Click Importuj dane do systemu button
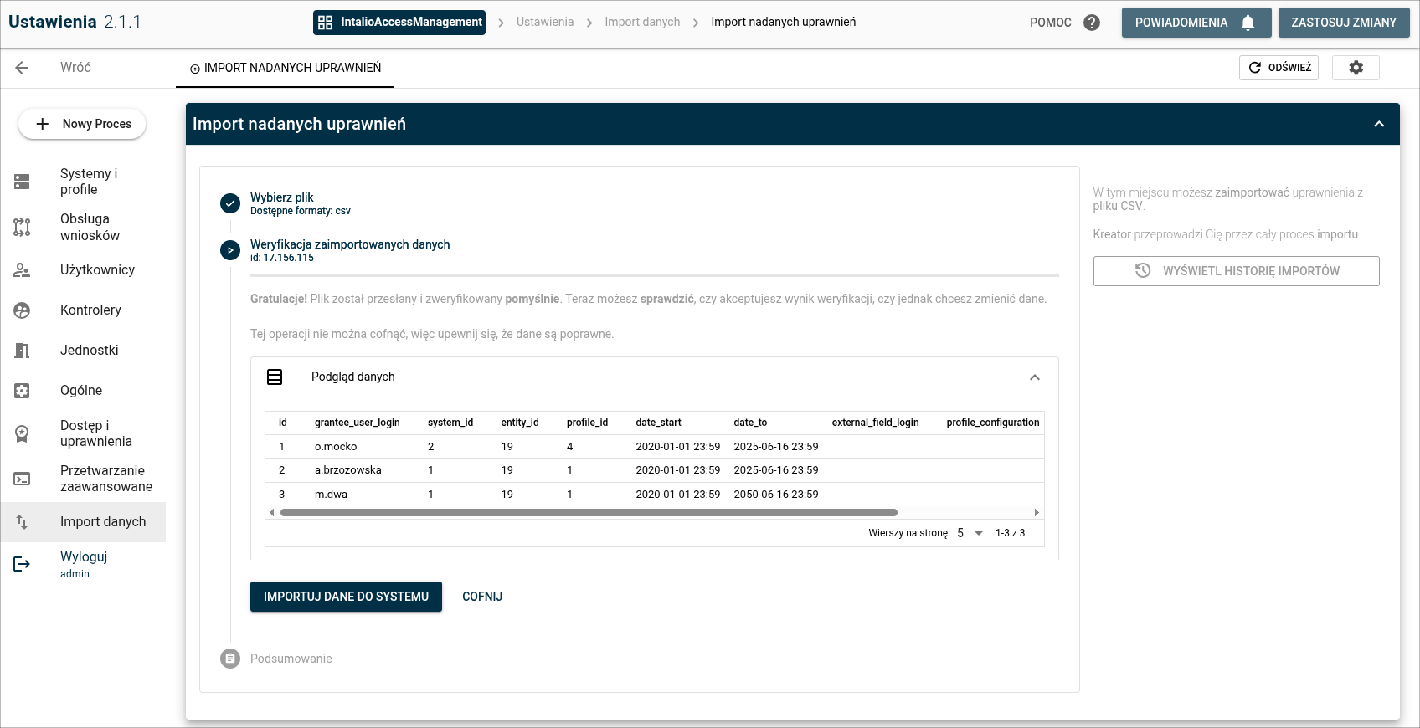Screen dimensions: 1420x728 click(346, 597)
